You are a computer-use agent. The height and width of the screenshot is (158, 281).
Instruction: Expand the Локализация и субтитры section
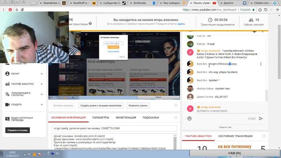tap(42, 94)
